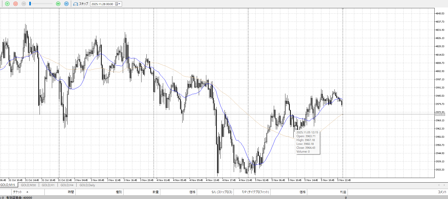Click the grey rewind button

click(x=24, y=4)
